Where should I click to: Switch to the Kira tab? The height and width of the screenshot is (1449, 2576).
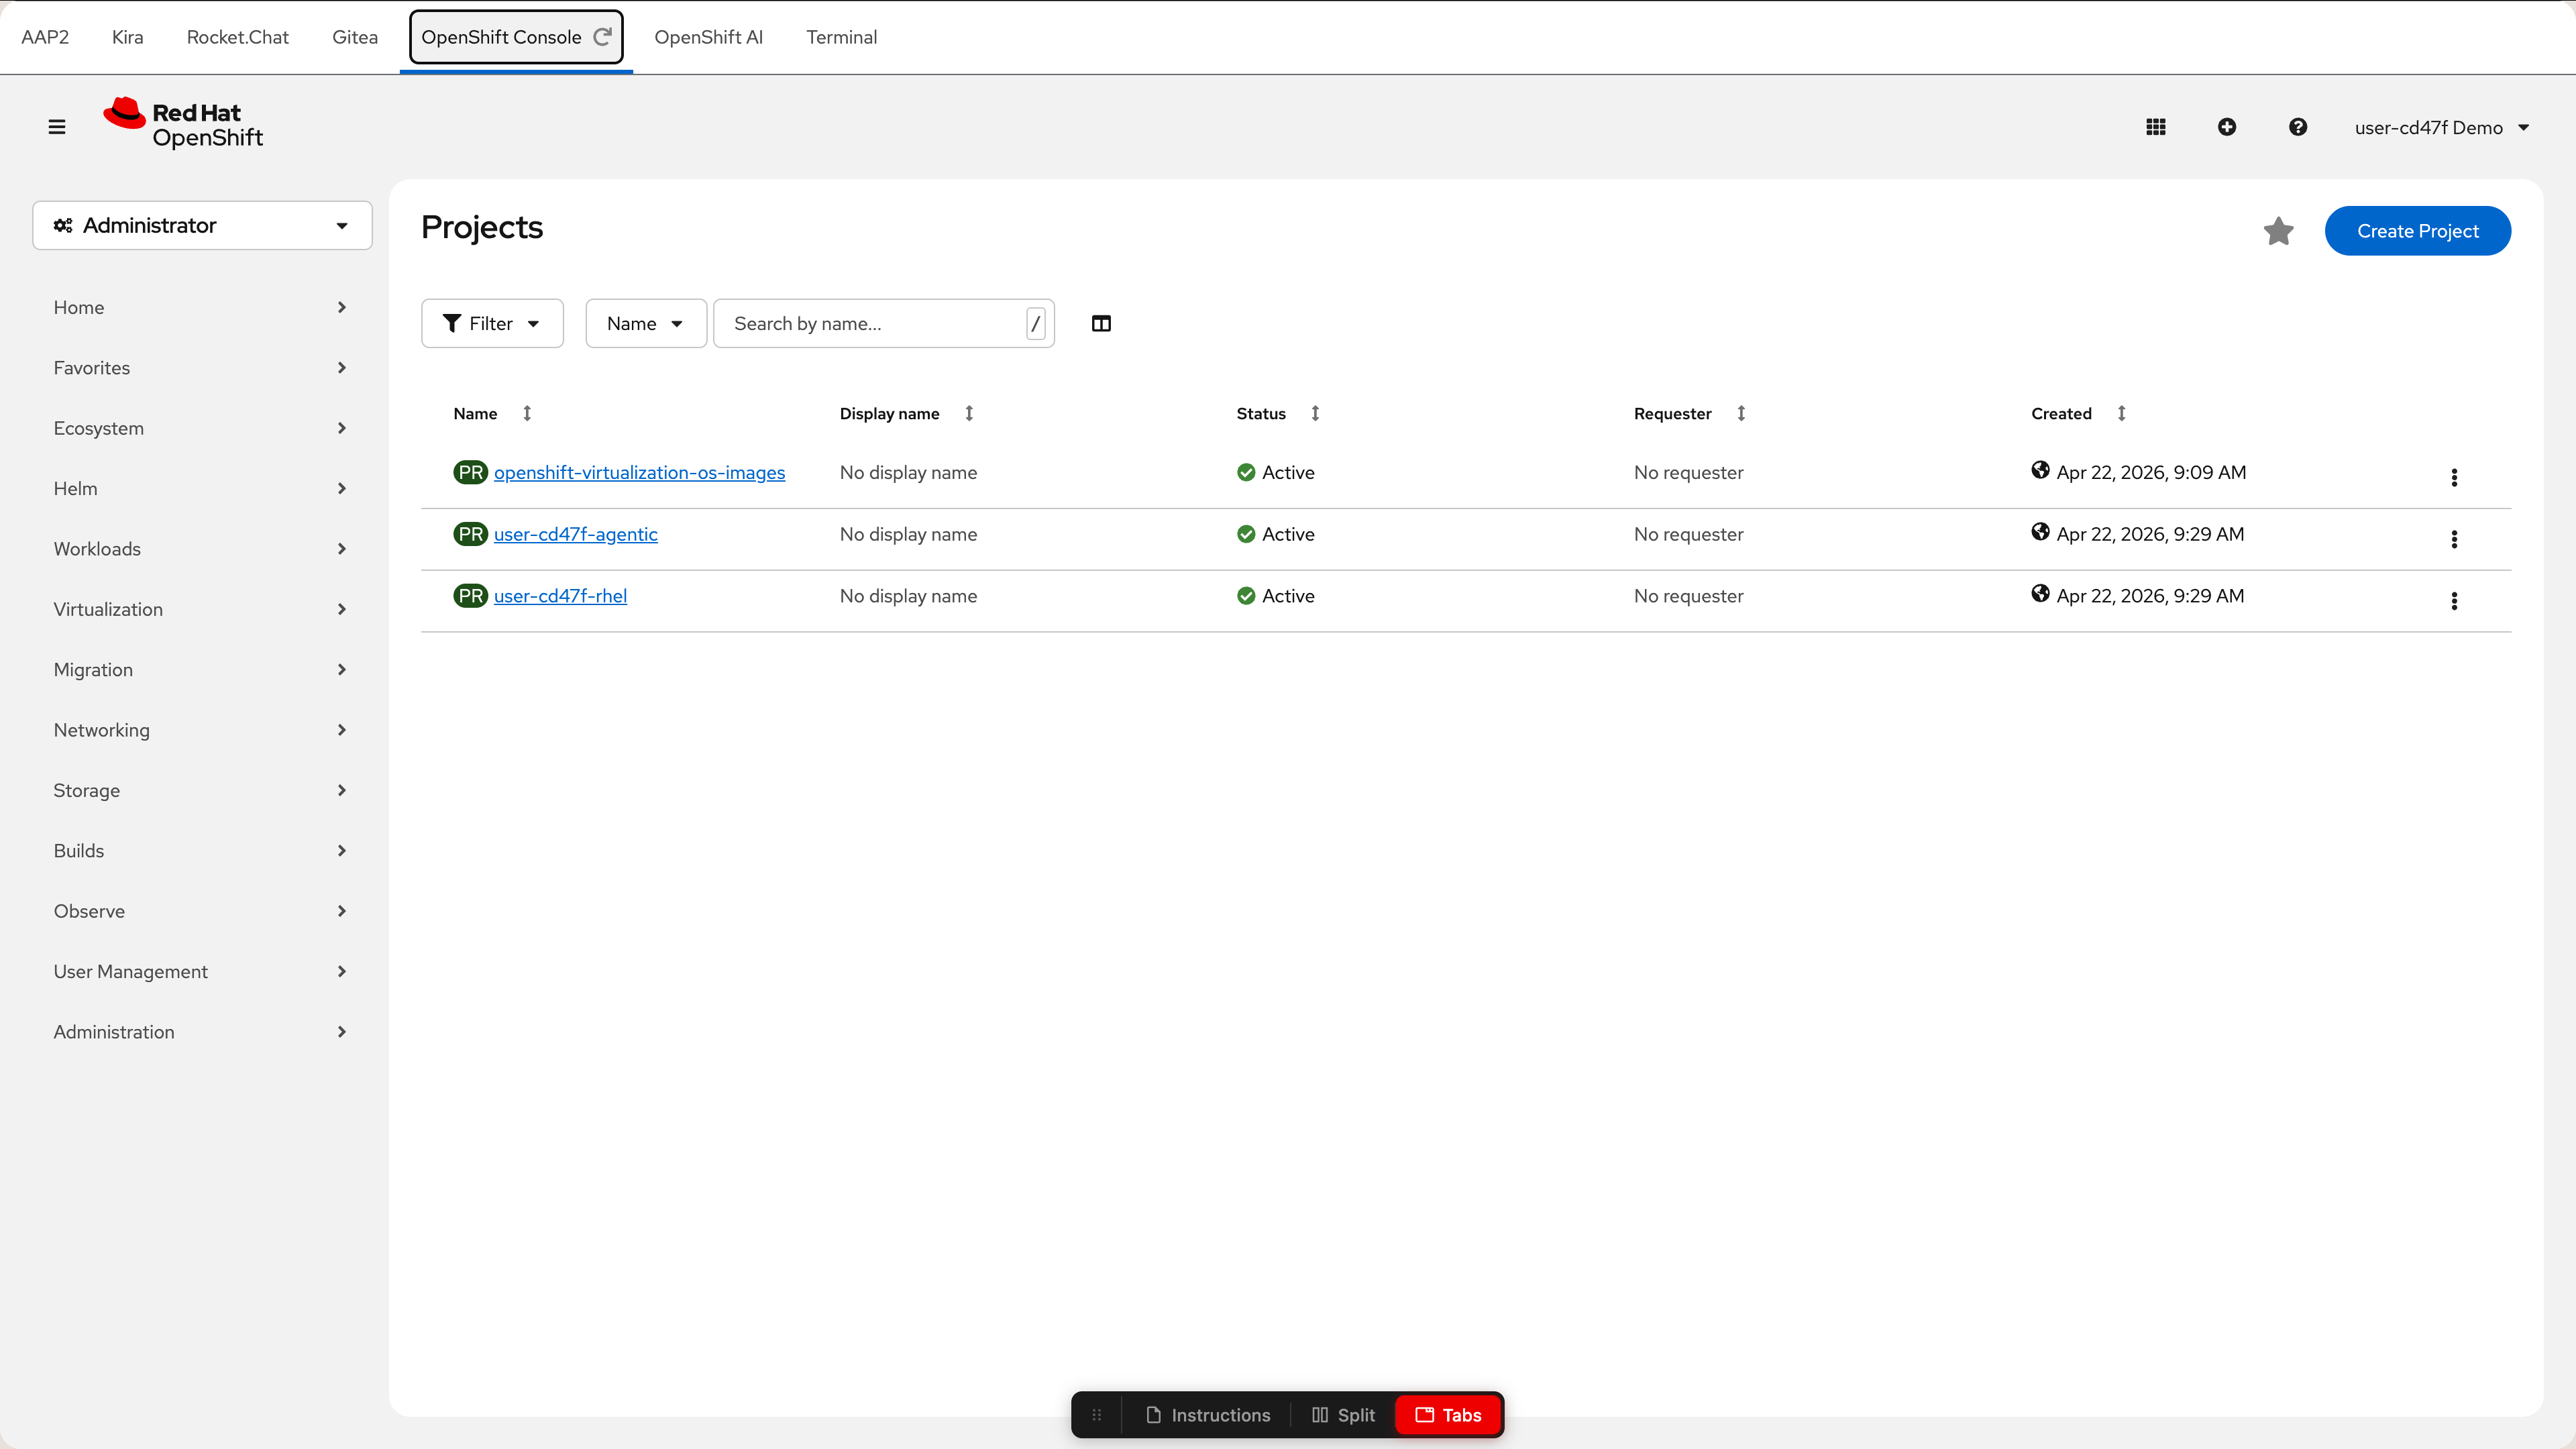[127, 37]
